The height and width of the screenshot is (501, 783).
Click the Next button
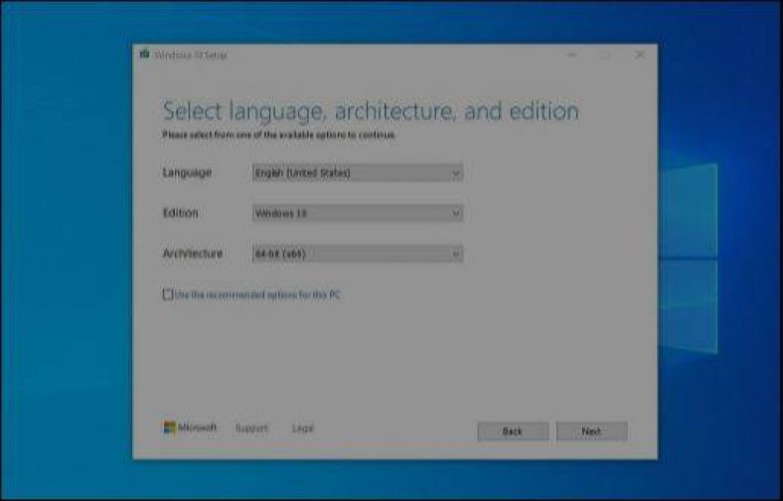coord(592,431)
